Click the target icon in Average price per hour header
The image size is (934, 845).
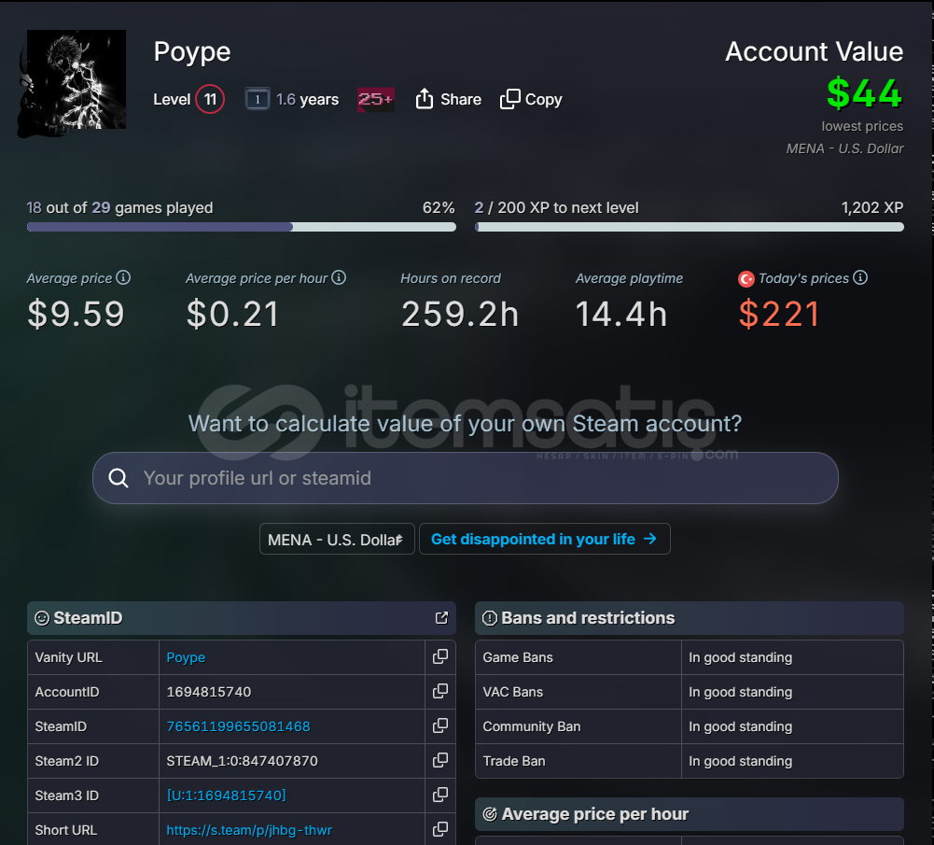tap(490, 814)
